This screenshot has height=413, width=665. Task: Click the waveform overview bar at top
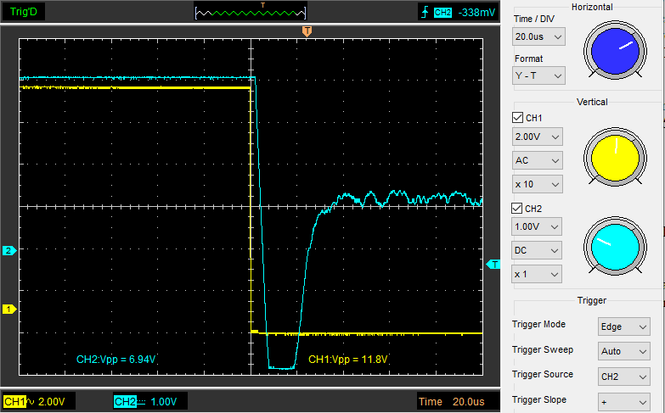[x=251, y=13]
